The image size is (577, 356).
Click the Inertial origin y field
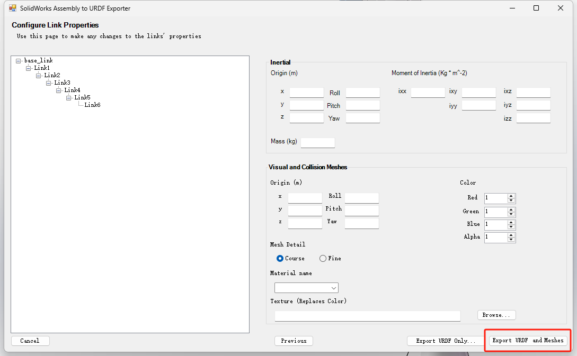(307, 105)
